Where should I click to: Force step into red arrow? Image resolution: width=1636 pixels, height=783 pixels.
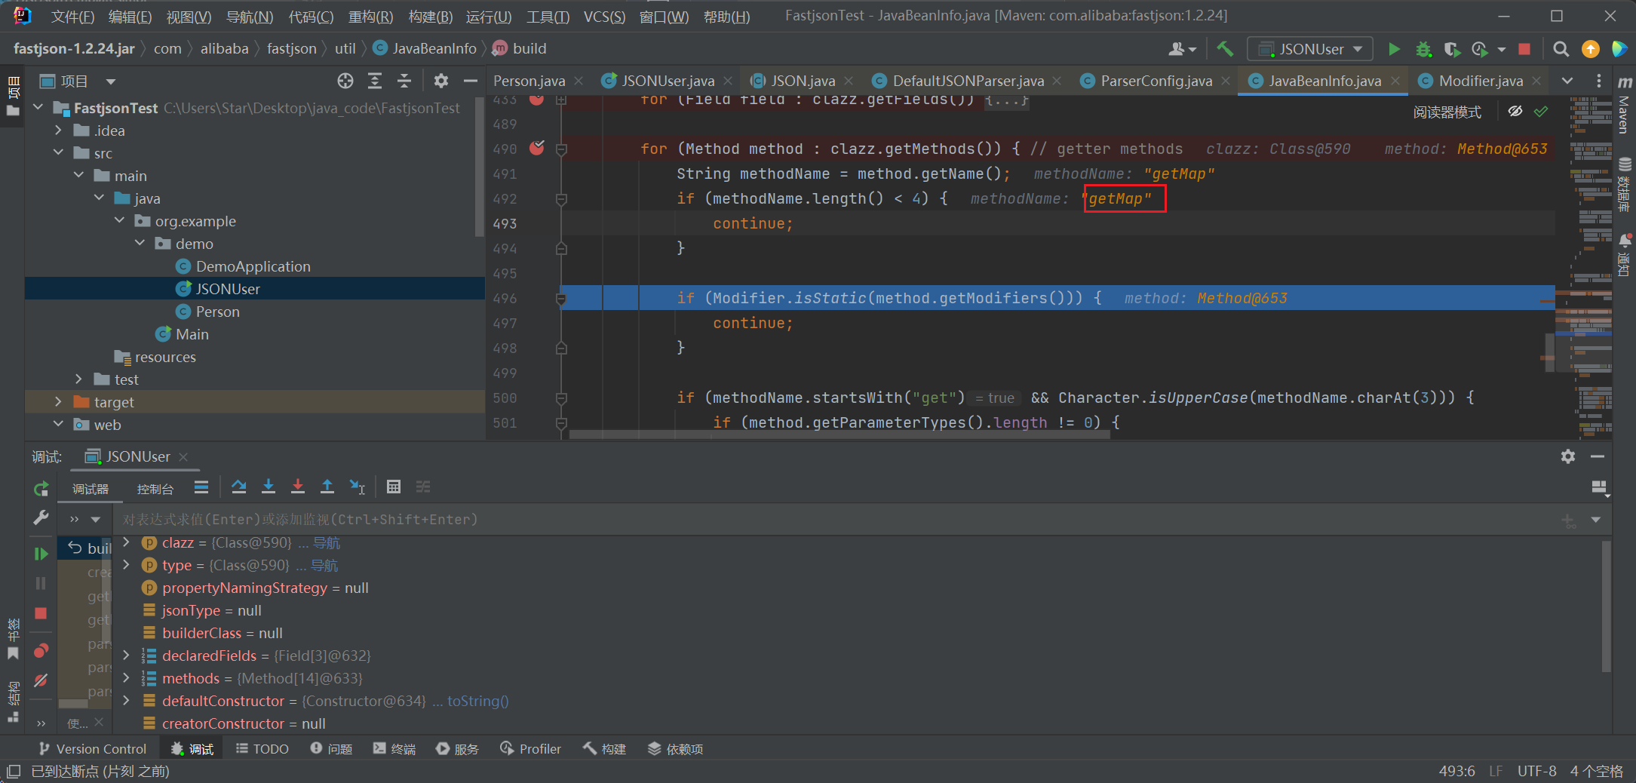click(298, 487)
